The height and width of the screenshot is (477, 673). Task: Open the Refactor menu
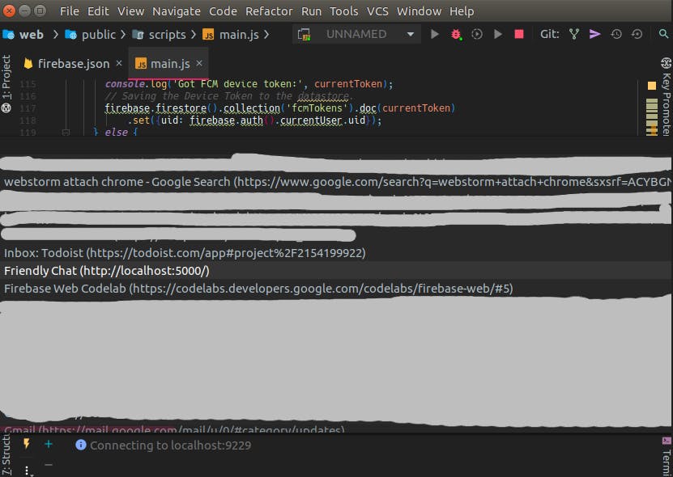pos(269,11)
